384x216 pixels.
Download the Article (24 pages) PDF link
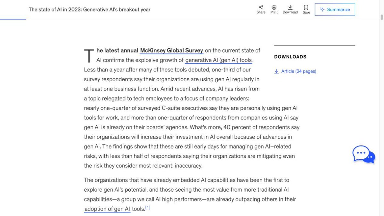coord(298,71)
